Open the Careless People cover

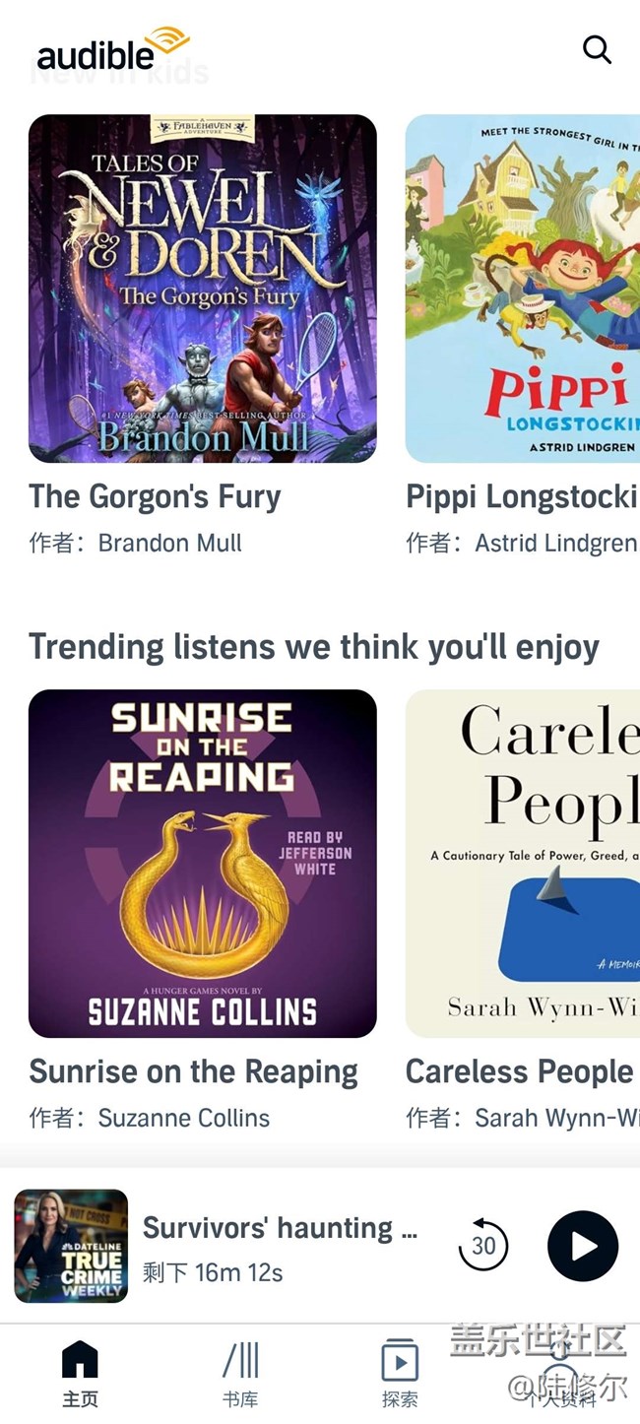point(523,864)
